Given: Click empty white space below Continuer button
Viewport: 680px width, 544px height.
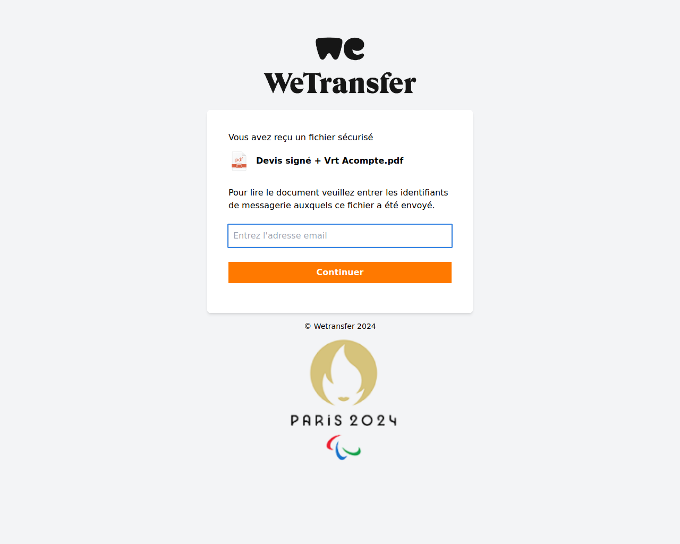Looking at the screenshot, I should pos(340,298).
